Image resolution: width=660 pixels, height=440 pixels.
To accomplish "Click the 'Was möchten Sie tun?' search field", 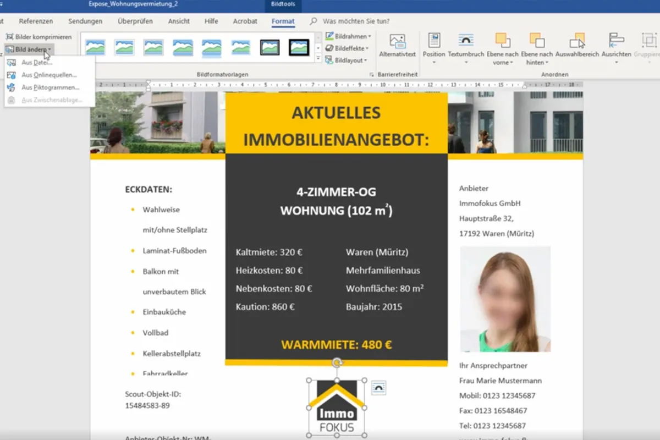I will 356,21.
